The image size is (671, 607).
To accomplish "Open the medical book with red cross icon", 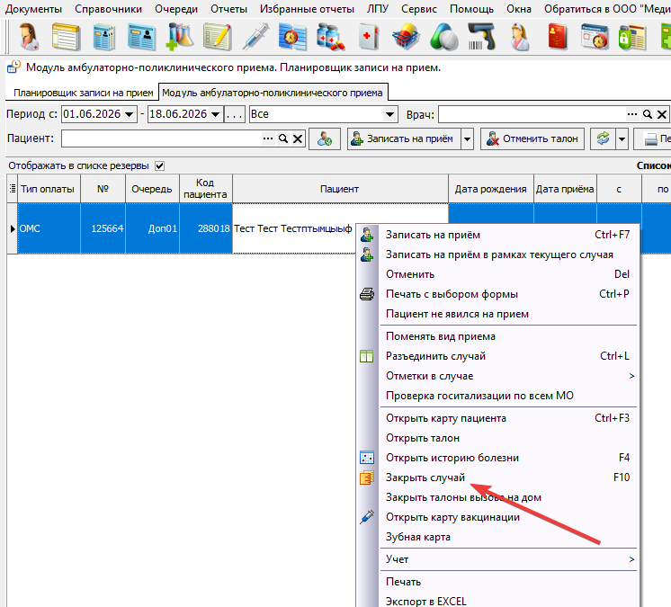I will coord(369,37).
